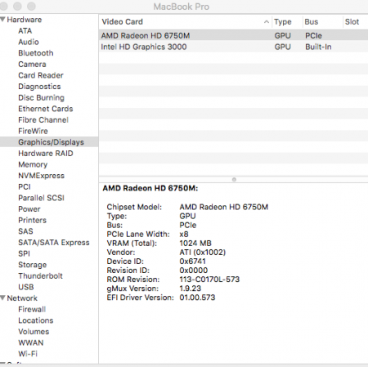Click the Video Card sort arrow indicator
Screen dimensions: 368x367
[x=267, y=22]
